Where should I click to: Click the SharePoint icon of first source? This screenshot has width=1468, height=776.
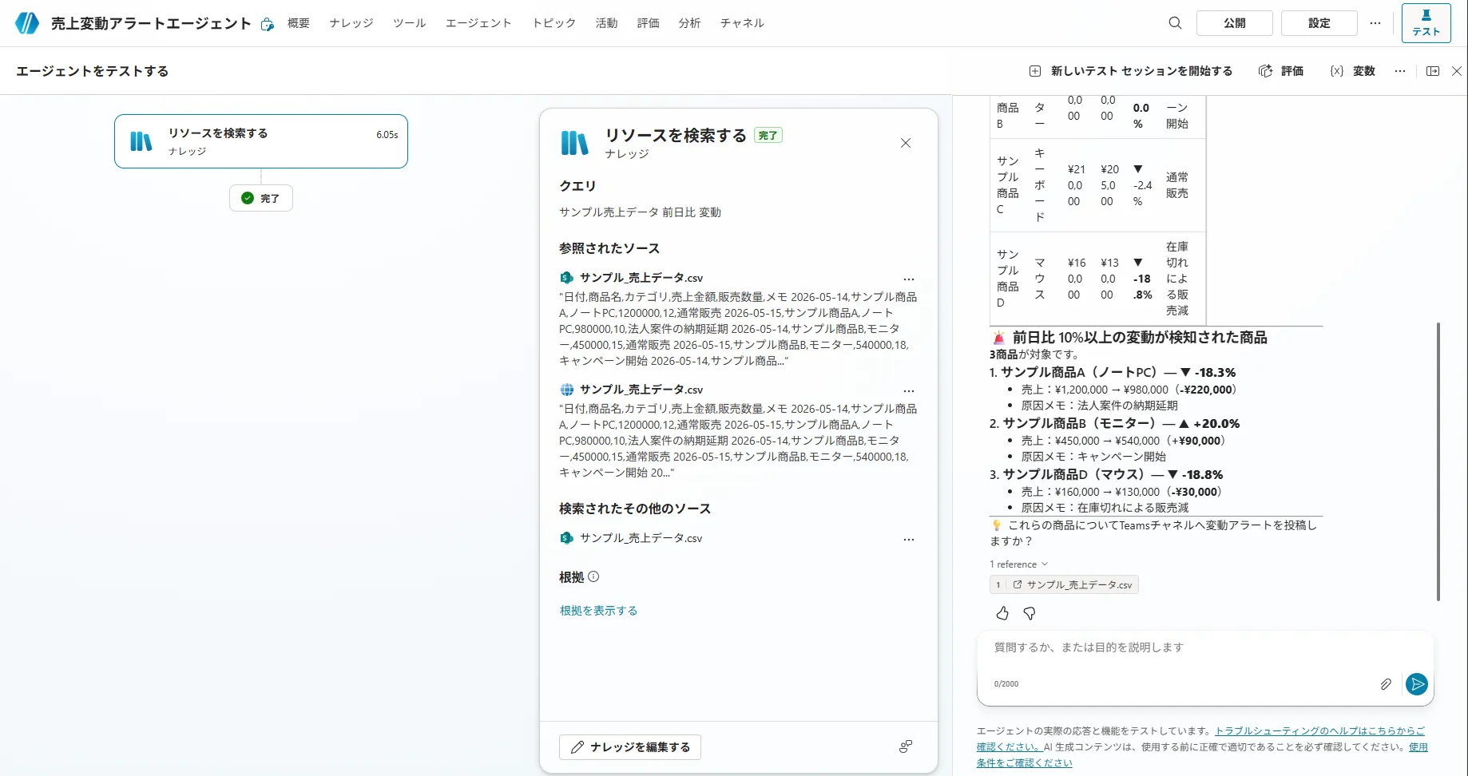(566, 278)
